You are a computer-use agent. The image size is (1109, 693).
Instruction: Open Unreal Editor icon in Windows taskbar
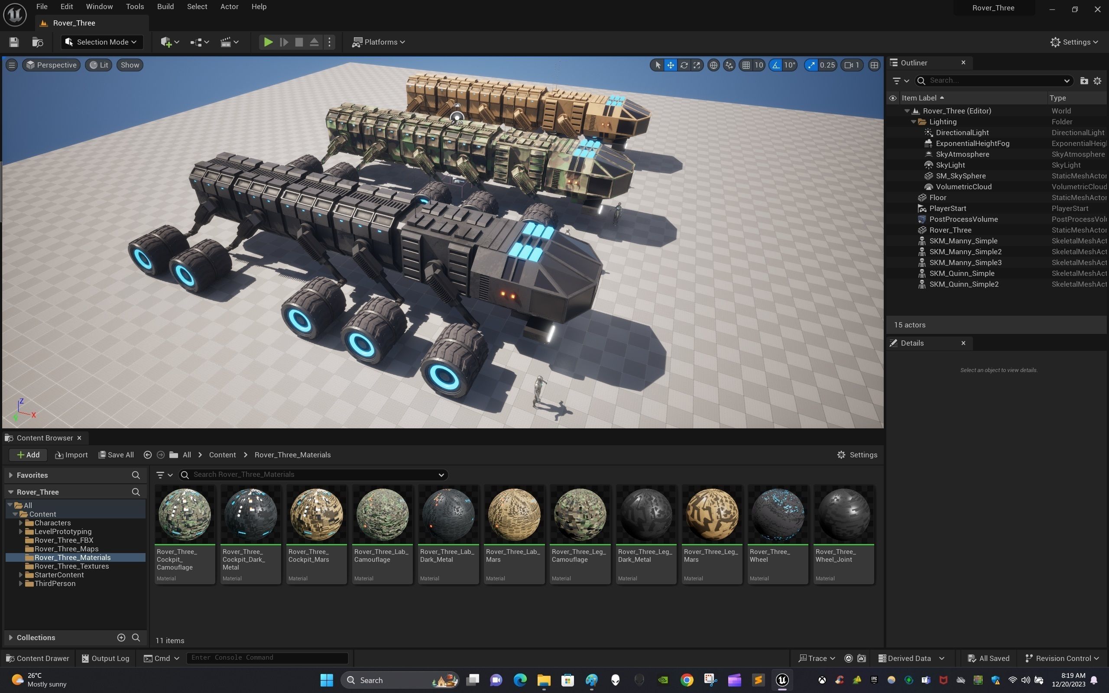pyautogui.click(x=782, y=680)
